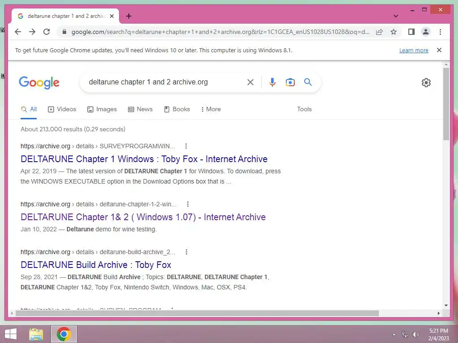Click the About 213,000 results text

coord(73,130)
